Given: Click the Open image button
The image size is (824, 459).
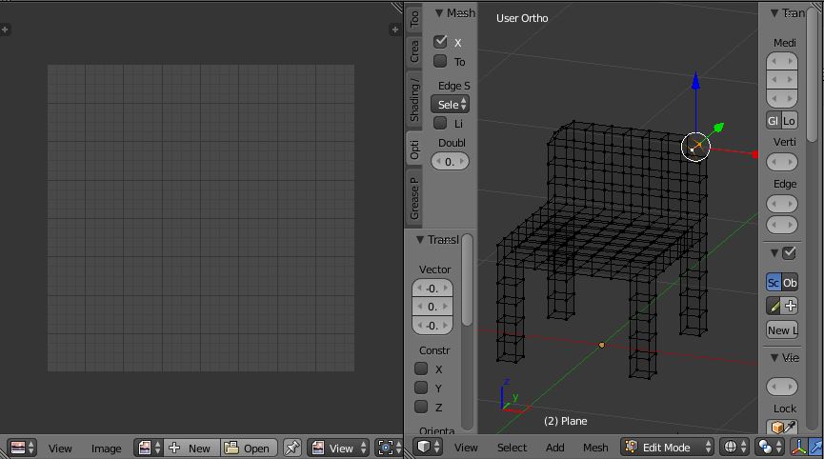Looking at the screenshot, I should coord(249,448).
